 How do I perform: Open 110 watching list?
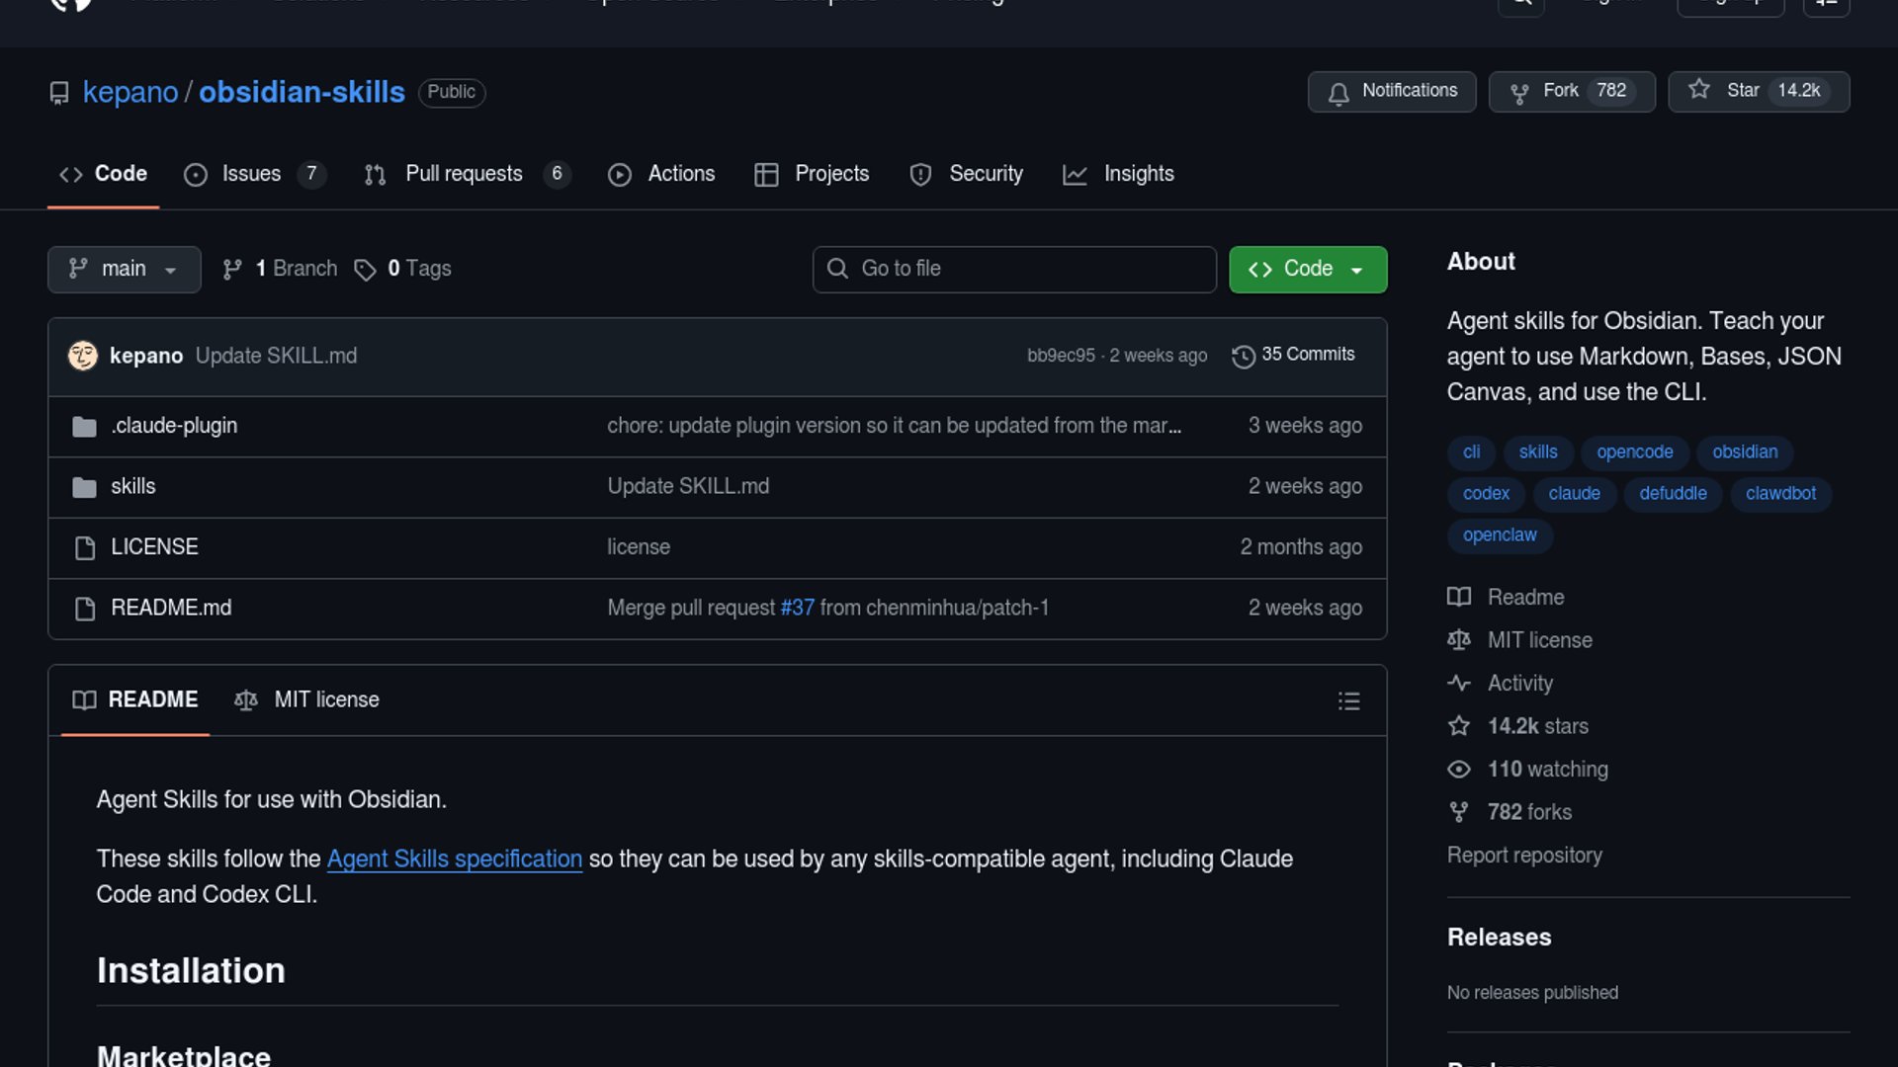(1547, 769)
